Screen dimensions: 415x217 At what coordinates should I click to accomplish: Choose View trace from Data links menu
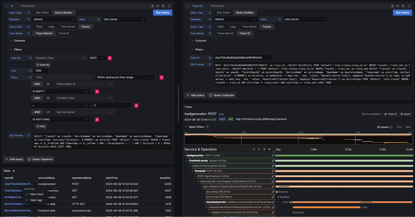tap(36, 194)
